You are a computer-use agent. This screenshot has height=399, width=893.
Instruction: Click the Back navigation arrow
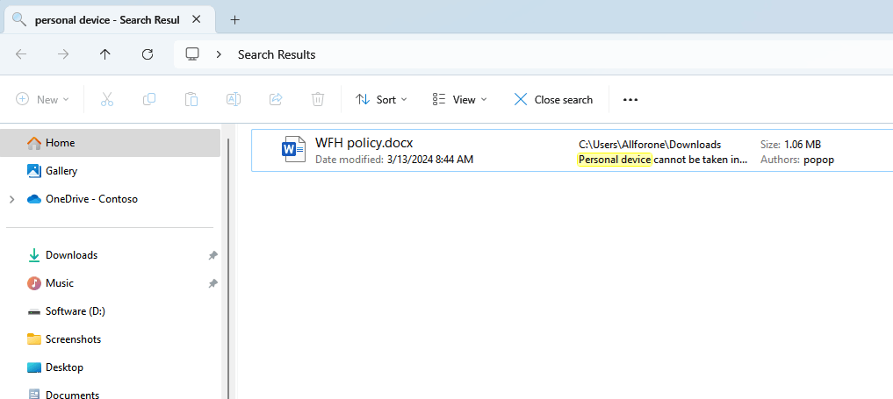click(21, 54)
